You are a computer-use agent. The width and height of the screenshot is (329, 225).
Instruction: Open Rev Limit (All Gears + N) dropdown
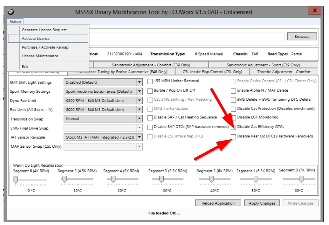pos(139,110)
